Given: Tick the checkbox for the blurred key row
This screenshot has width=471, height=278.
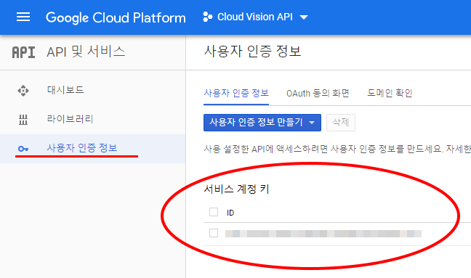Looking at the screenshot, I should click(214, 233).
